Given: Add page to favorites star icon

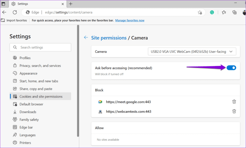Looking at the screenshot, I should [x=200, y=13].
